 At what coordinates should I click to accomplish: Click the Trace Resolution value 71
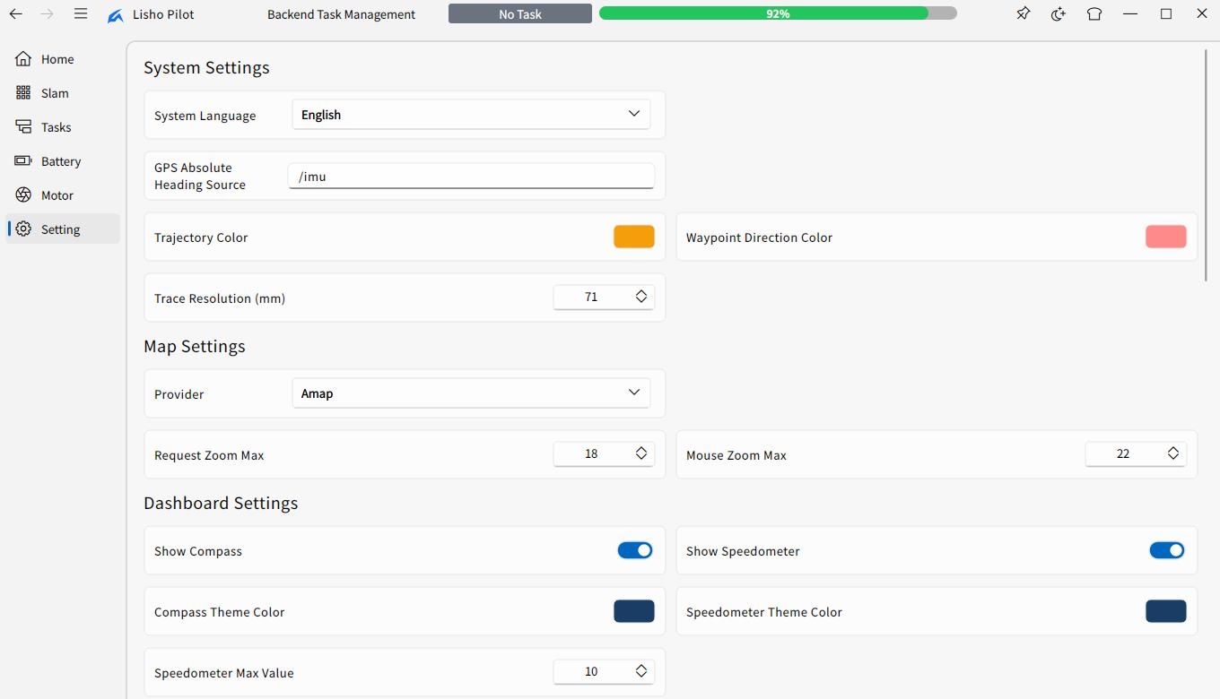(591, 297)
